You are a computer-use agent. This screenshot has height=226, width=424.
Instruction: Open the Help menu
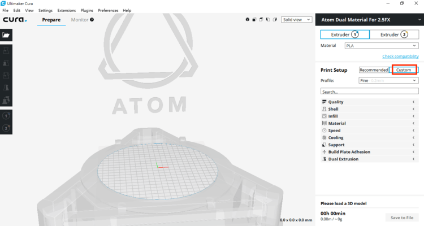(x=127, y=10)
